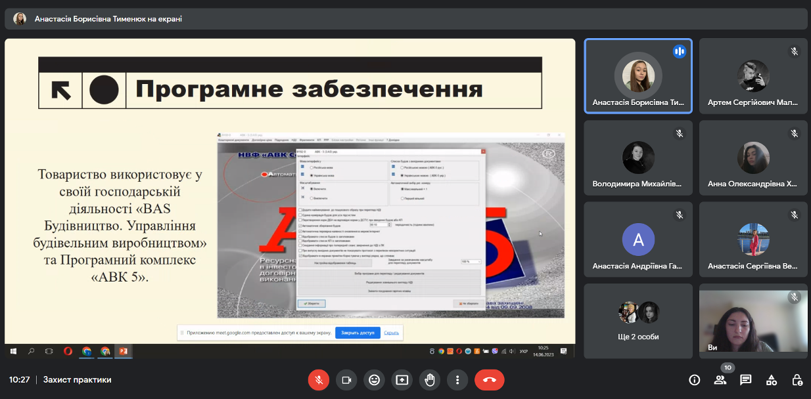Click the green 'Зберегти' button in АВК dialog
Viewport: 811px width, 399px height.
pyautogui.click(x=312, y=303)
